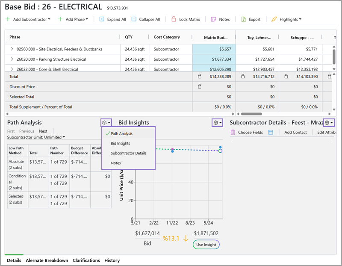
Task: Click the Lock Matrix padlock icon
Action: [x=174, y=19]
